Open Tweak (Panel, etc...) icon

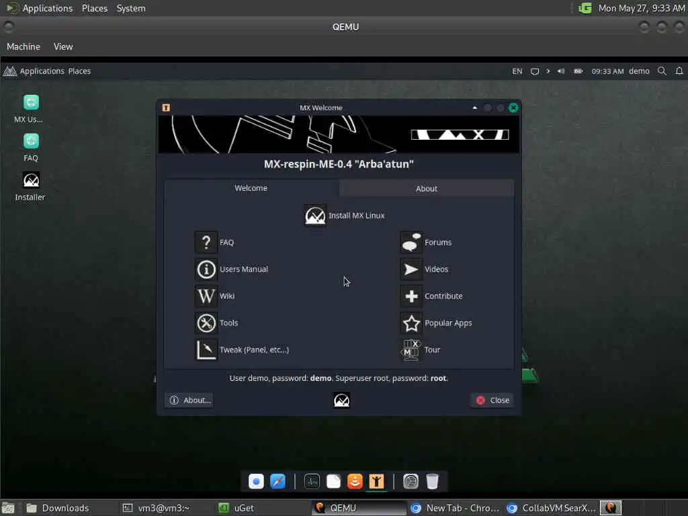206,349
